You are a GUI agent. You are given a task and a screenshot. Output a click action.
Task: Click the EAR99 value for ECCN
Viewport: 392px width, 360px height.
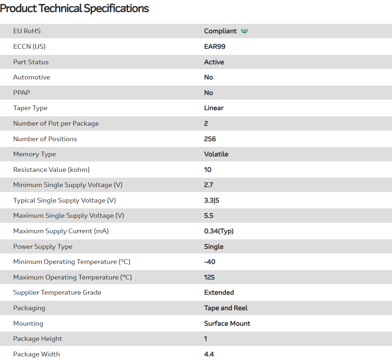(x=215, y=47)
